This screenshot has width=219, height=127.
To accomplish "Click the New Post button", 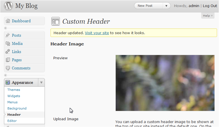I will pyautogui.click(x=148, y=6).
